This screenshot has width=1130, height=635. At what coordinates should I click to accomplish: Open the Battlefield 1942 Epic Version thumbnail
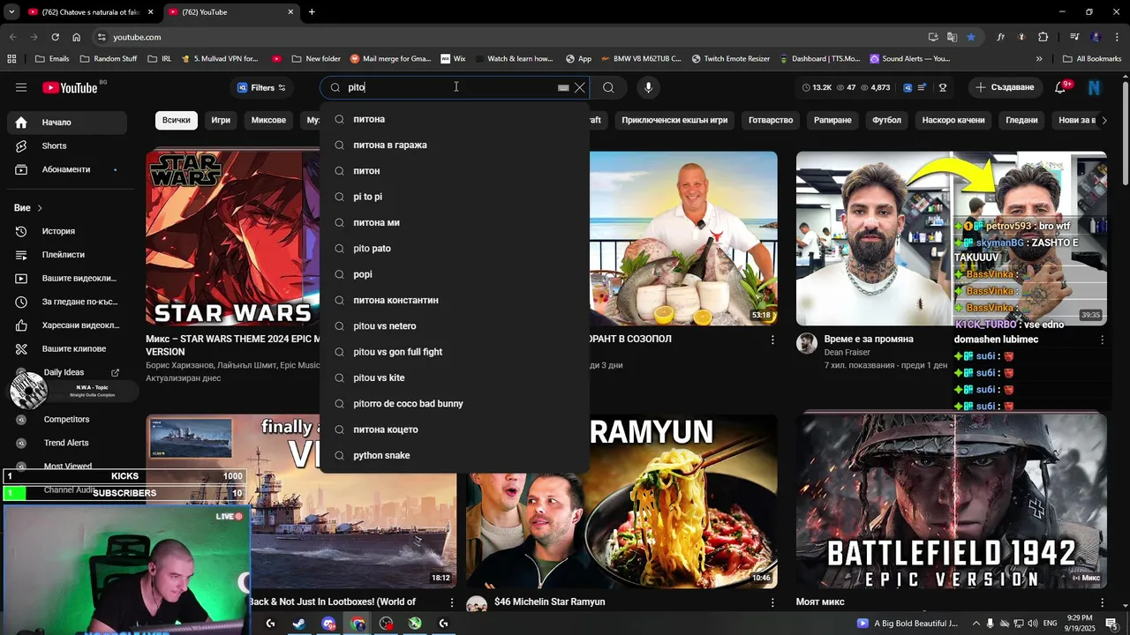tap(952, 501)
